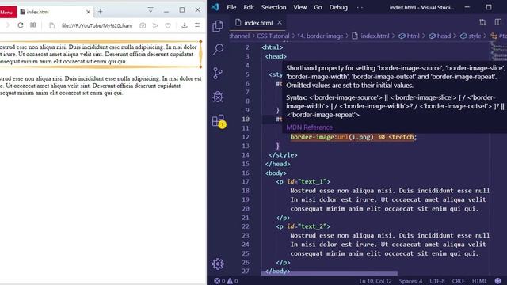Image resolution: width=507 pixels, height=285 pixels.
Task: Reload the page in the browser
Action: (21, 25)
